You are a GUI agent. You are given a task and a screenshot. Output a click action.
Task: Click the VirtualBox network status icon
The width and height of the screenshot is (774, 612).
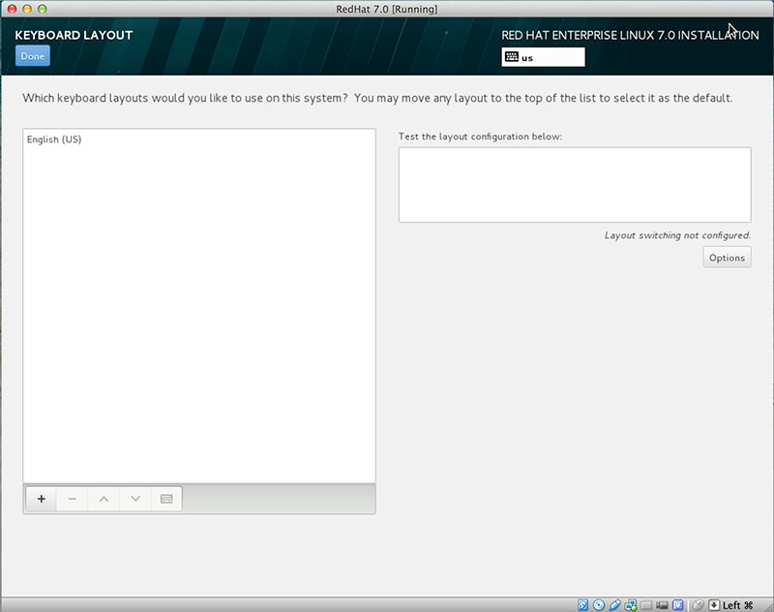(631, 605)
